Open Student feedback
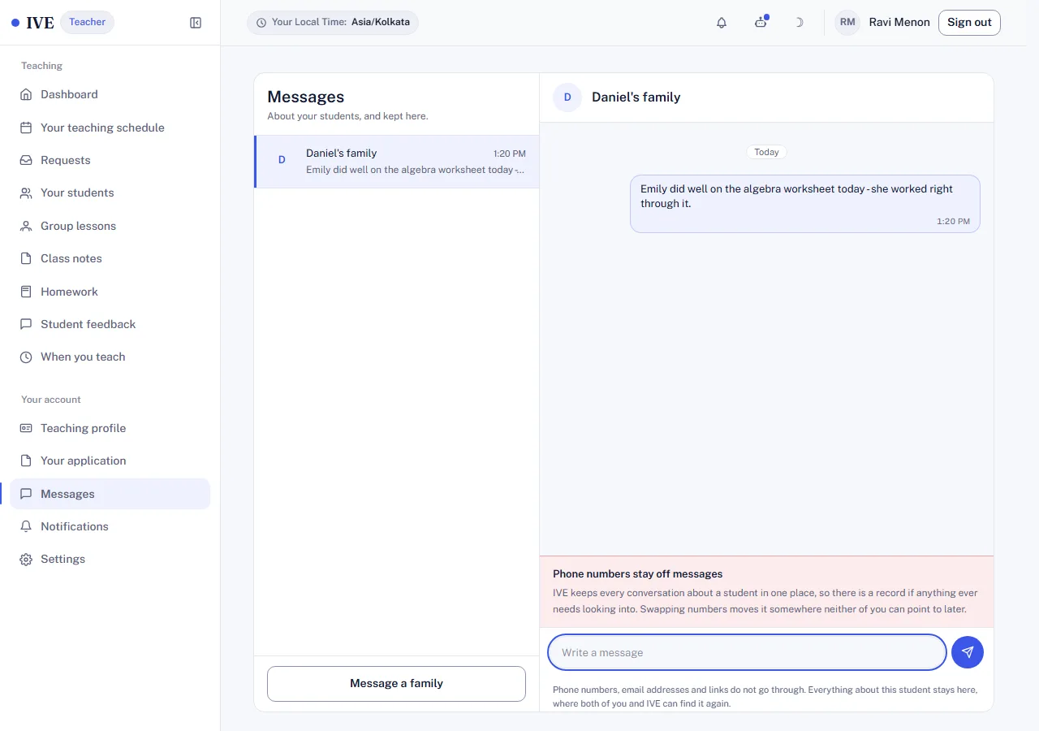Viewport: 1039px width, 731px height. point(110,324)
